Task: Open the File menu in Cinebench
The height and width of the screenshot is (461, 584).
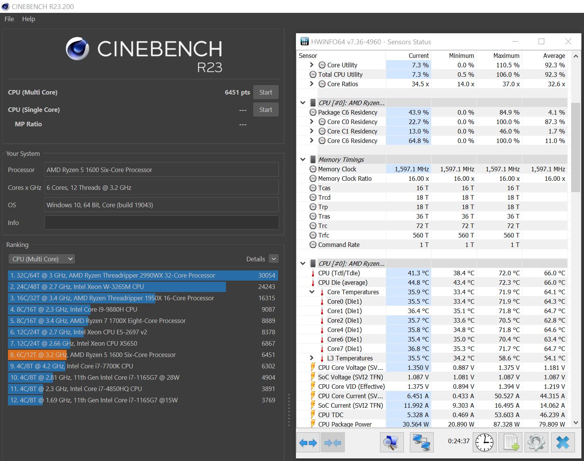Action: 9,19
